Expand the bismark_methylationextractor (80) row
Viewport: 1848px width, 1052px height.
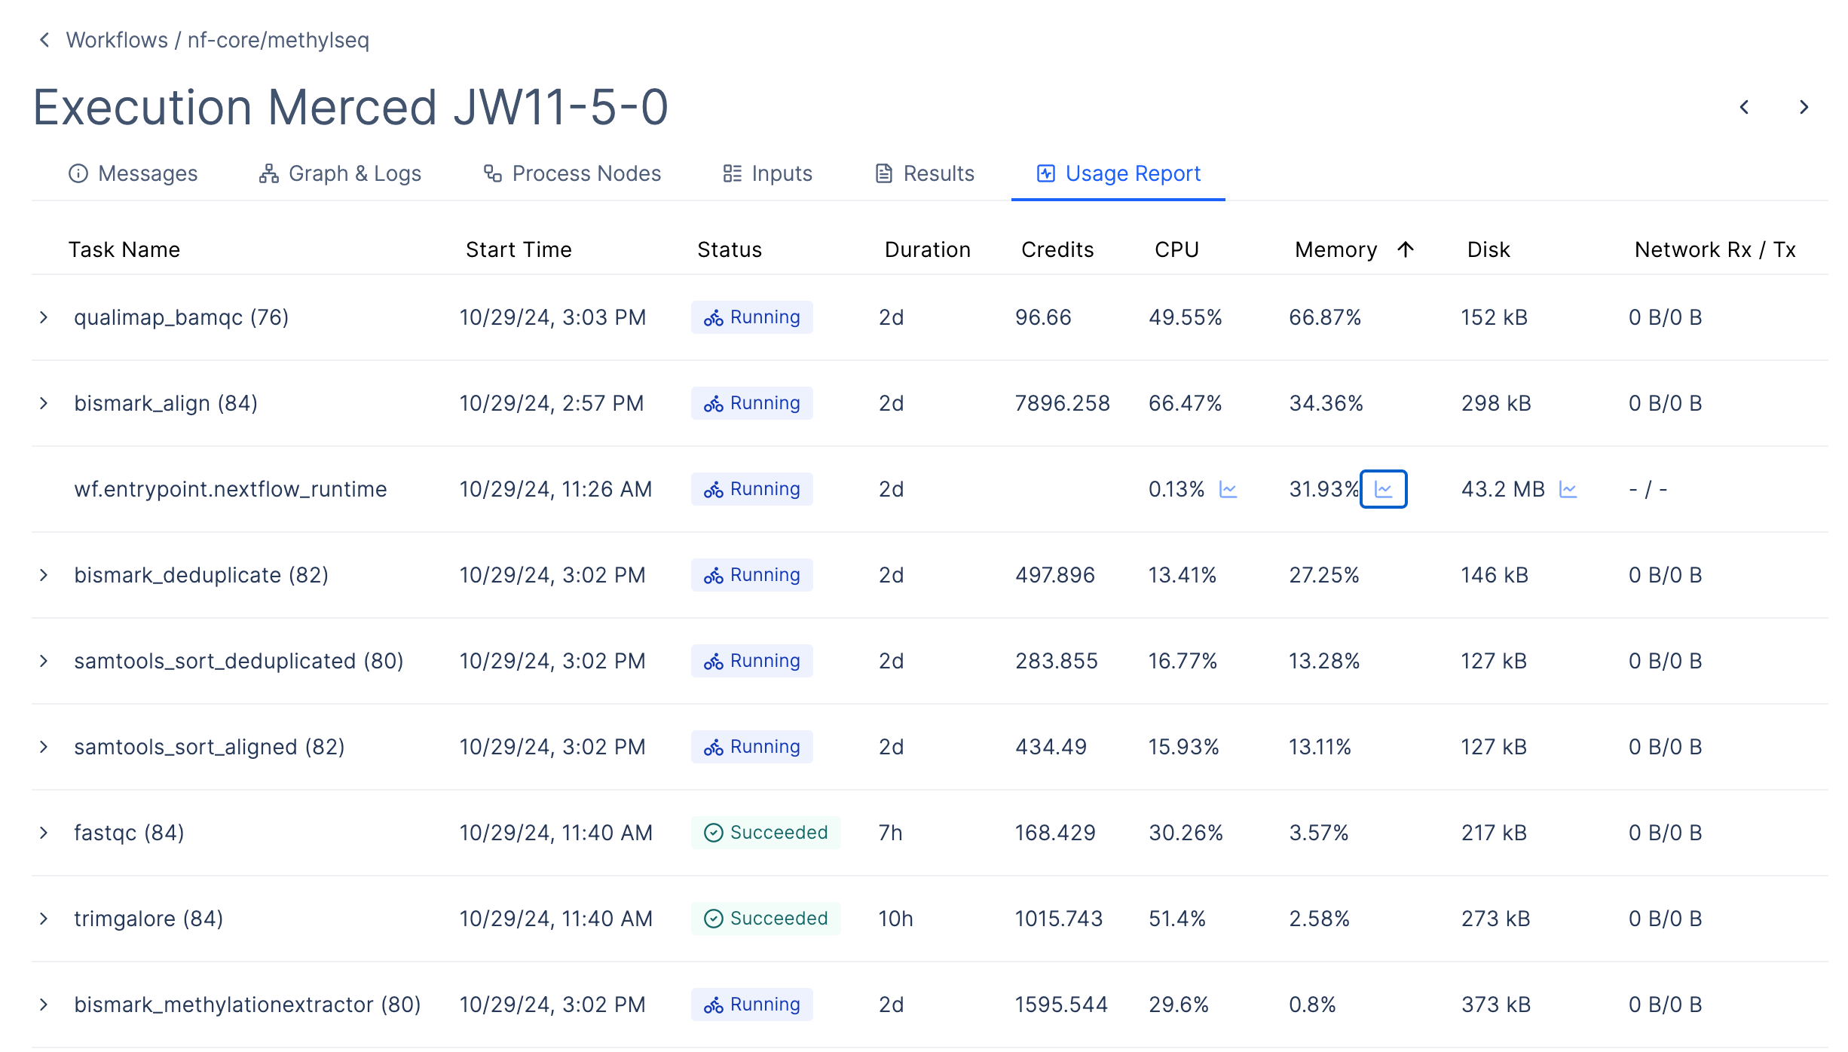point(44,1005)
